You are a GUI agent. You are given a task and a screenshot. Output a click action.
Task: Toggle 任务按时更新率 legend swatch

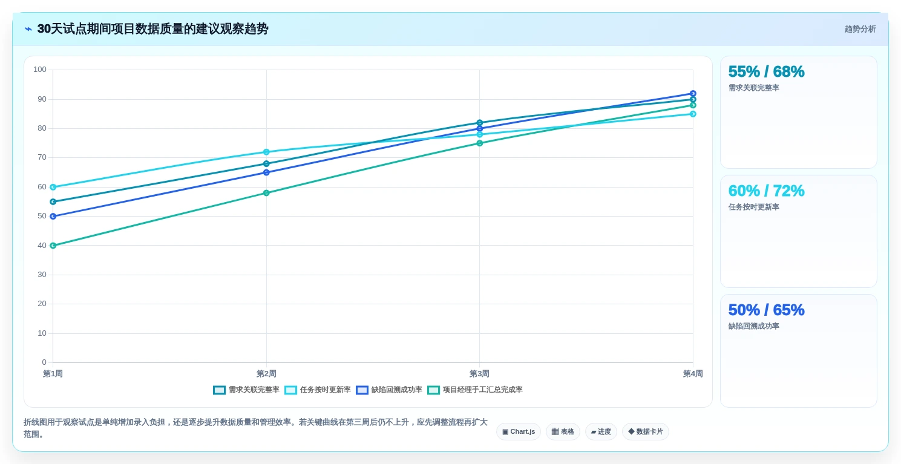[x=290, y=390]
